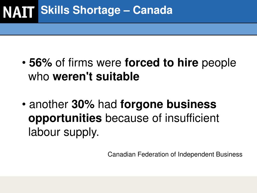
Task: Select the bold word opportunities
Action: [65, 119]
